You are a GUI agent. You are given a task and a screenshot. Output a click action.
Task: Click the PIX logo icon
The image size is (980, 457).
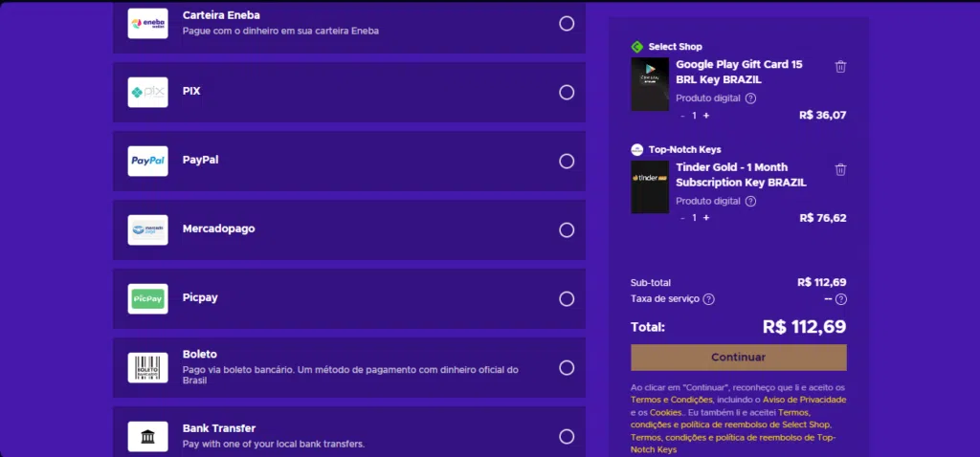[148, 92]
